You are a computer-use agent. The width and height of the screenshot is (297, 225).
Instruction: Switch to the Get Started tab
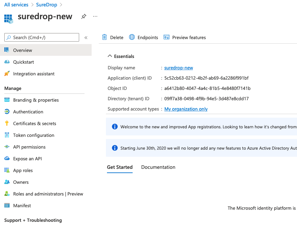[120, 167]
